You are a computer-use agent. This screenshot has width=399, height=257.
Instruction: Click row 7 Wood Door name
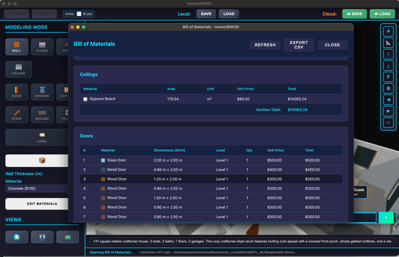(x=117, y=217)
